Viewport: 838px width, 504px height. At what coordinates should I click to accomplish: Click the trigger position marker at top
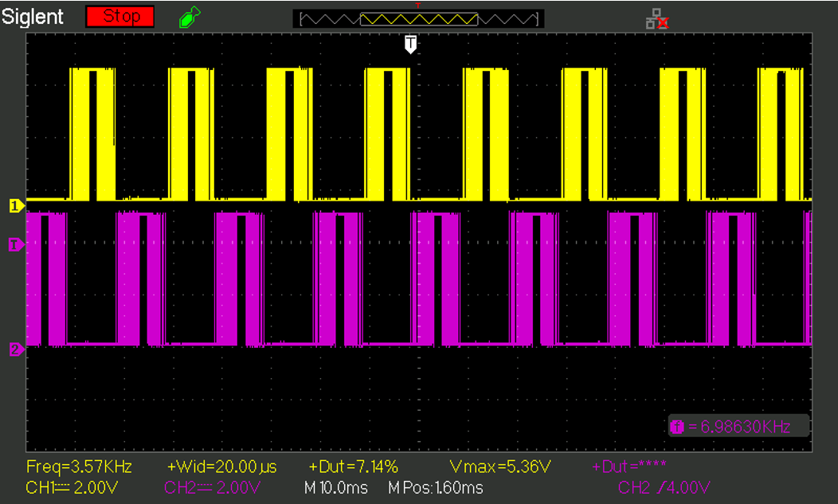410,44
